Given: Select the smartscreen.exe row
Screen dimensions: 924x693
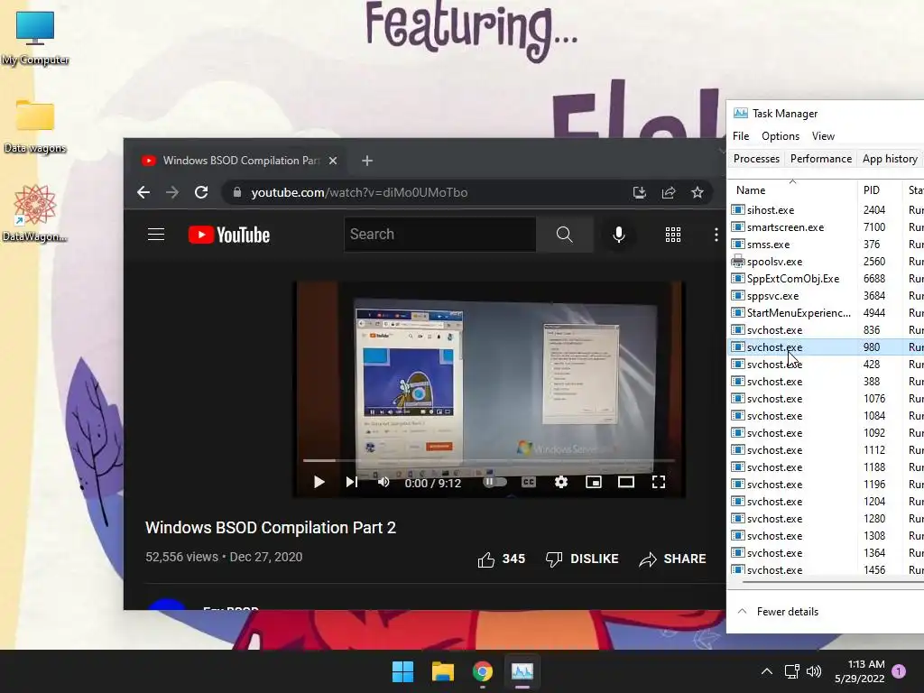Looking at the screenshot, I should (827, 226).
